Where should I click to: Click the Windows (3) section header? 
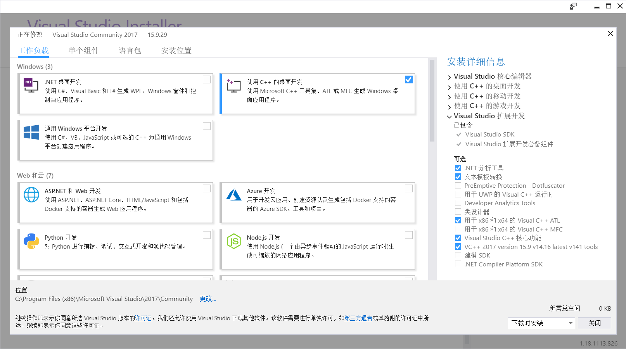tap(35, 66)
